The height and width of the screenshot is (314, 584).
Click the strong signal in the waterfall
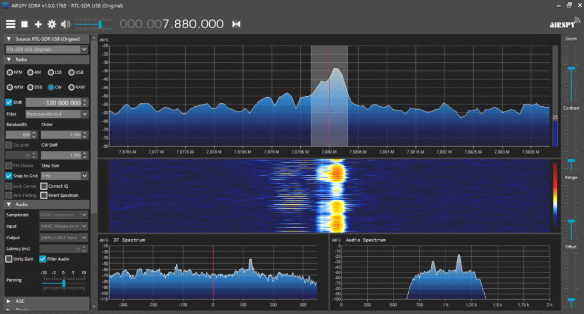point(337,173)
